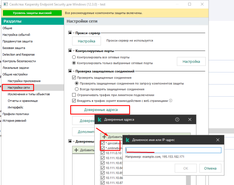Image resolution: width=234 pixels, height=185 pixels.
Task: Select Всегда проверять защищенные соединения option
Action: [77, 89]
